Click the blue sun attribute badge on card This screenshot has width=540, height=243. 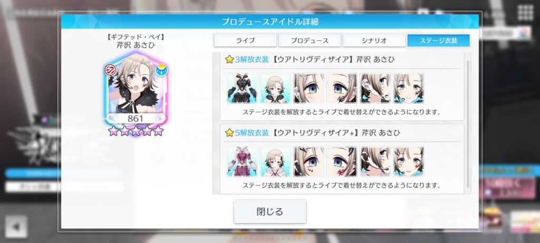point(161,70)
